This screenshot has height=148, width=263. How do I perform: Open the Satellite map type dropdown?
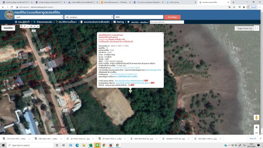[8, 28]
